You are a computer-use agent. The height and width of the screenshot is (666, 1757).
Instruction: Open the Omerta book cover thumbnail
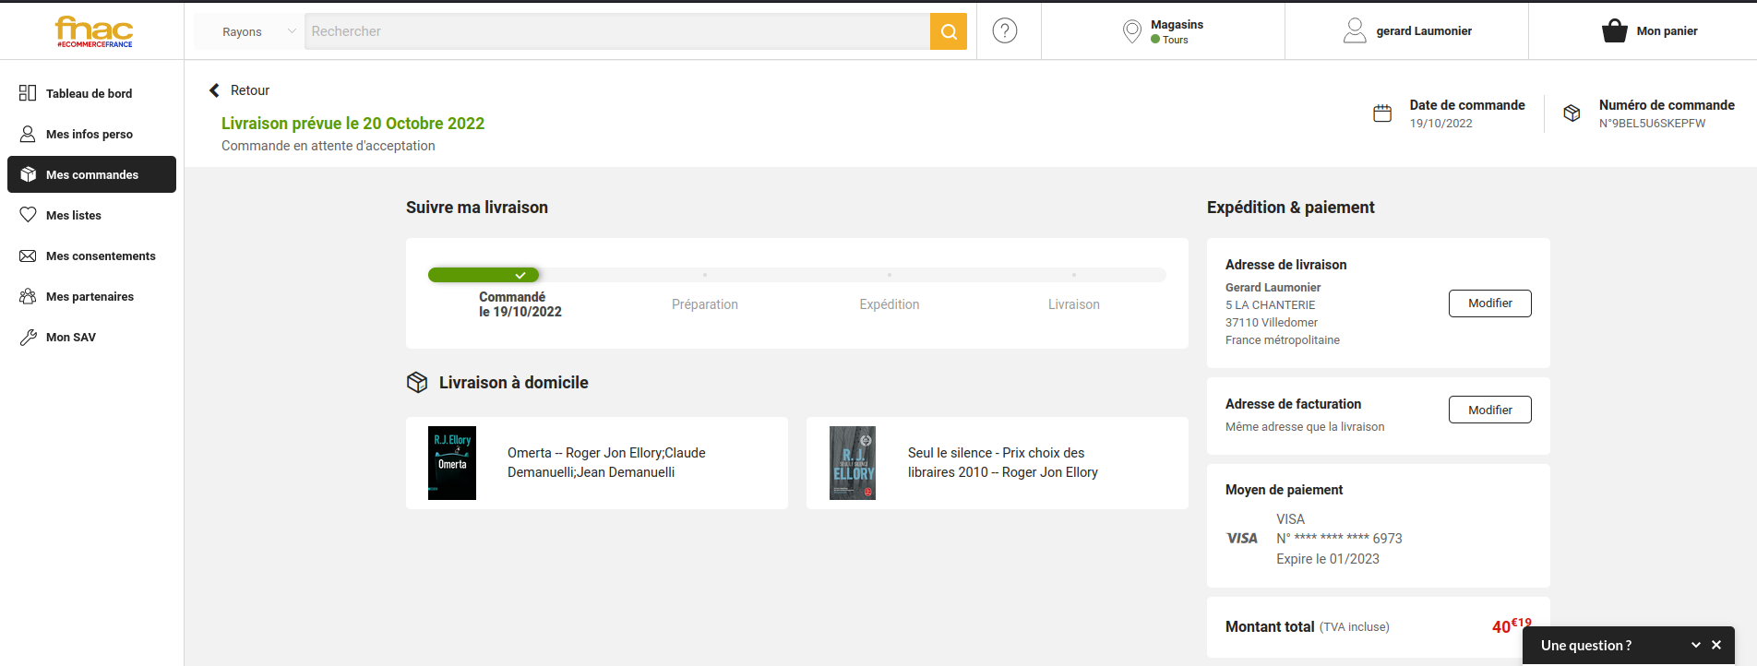coord(452,463)
